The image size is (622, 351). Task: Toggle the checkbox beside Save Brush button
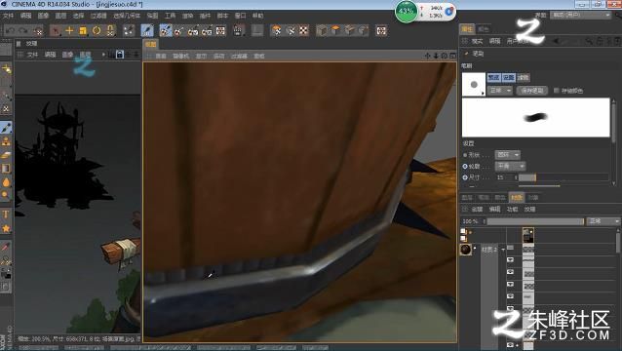coord(556,91)
